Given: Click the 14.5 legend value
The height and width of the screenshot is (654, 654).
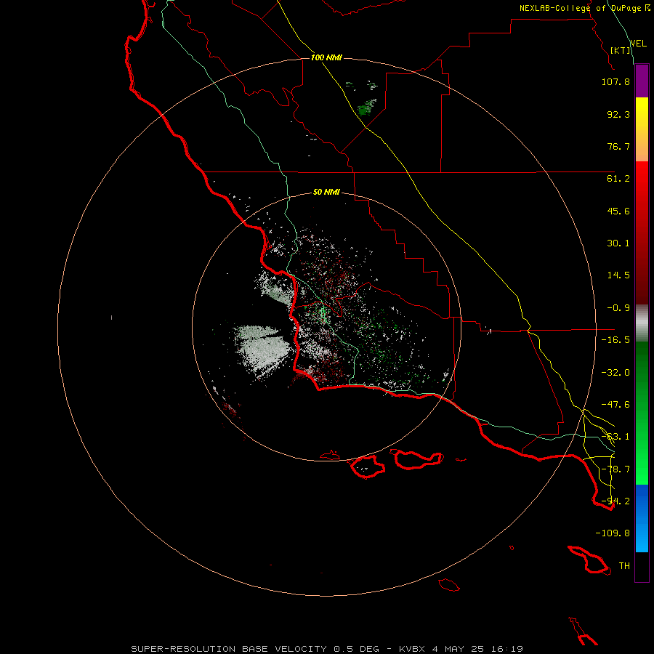Looking at the screenshot, I should (618, 275).
